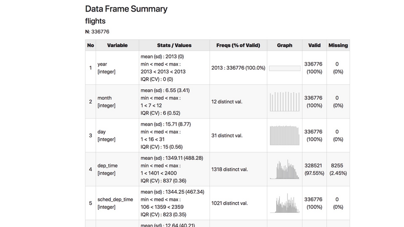Image resolution: width=404 pixels, height=227 pixels.
Task: Click the sched_dep_time variable name cell
Action: click(115, 203)
